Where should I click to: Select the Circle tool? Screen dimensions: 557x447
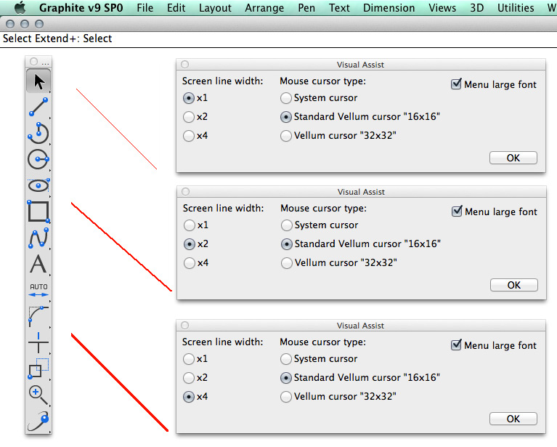pos(38,159)
